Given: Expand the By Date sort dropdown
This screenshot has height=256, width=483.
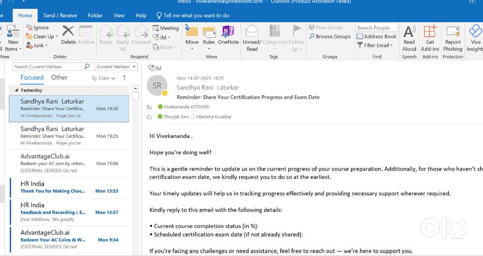Looking at the screenshot, I should pos(103,78).
